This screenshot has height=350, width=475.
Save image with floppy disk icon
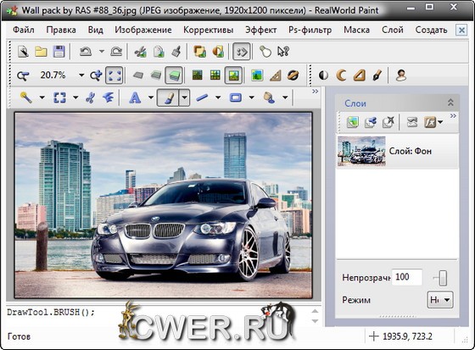[59, 51]
